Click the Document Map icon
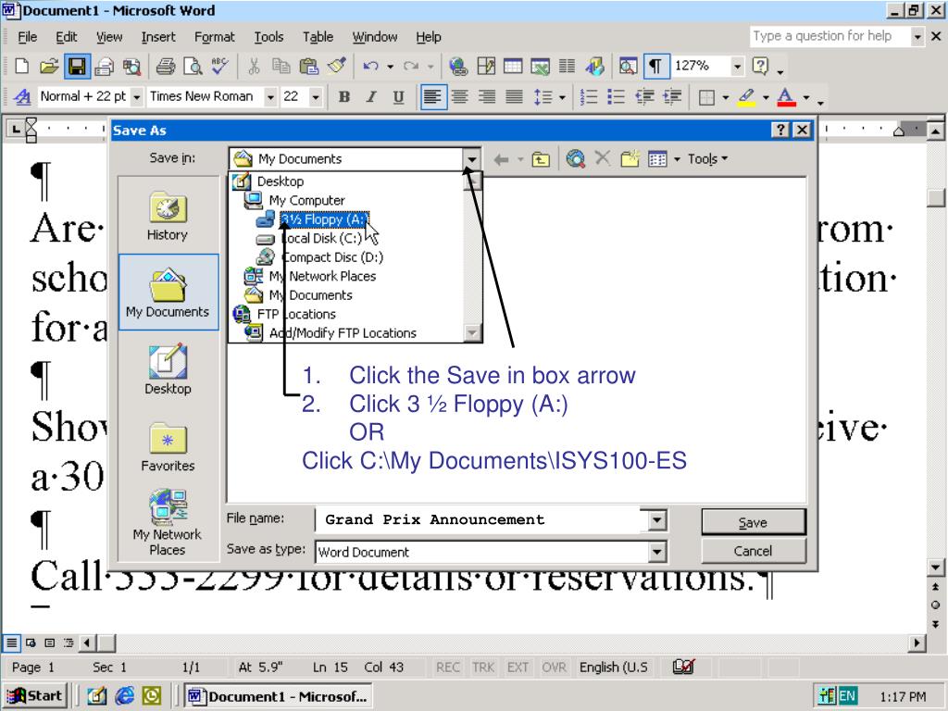The height and width of the screenshot is (711, 948). tap(629, 66)
